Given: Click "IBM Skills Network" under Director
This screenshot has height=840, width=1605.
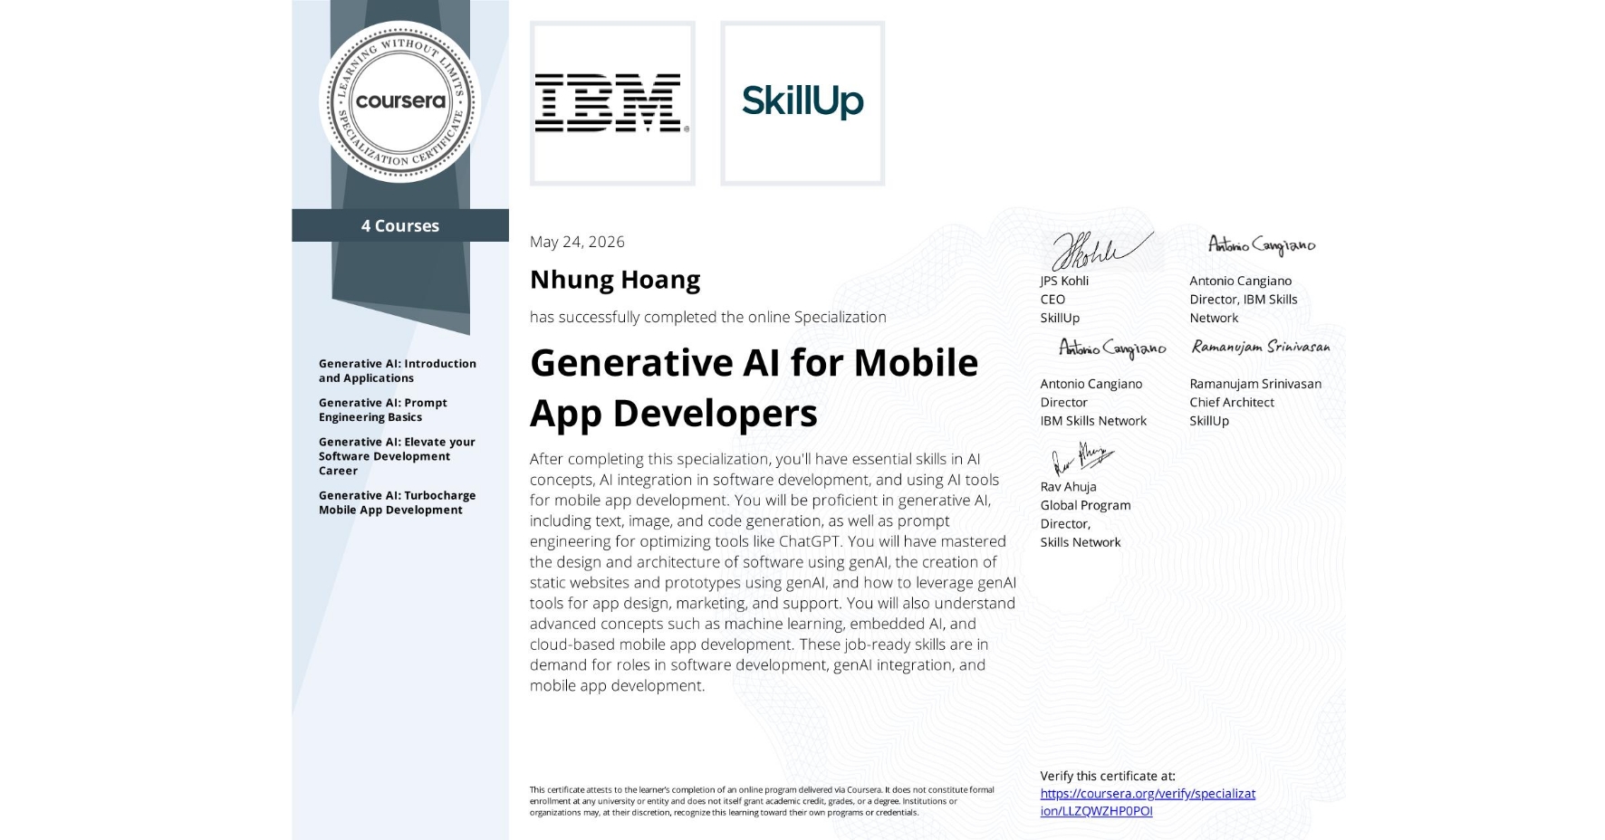Looking at the screenshot, I should [x=1093, y=421].
